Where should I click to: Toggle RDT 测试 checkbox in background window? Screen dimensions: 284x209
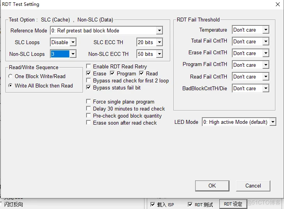tap(190, 204)
